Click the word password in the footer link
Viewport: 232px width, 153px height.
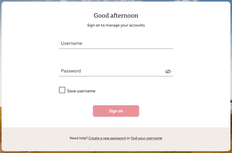click(118, 138)
